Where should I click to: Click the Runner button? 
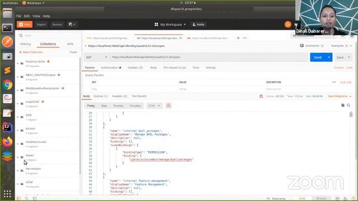pyautogui.click(x=57, y=25)
